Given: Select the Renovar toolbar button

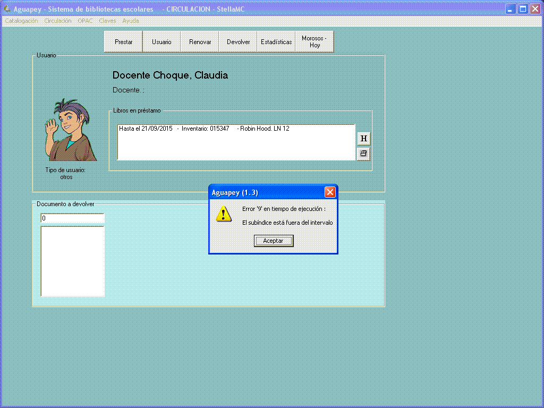Looking at the screenshot, I should coord(200,42).
